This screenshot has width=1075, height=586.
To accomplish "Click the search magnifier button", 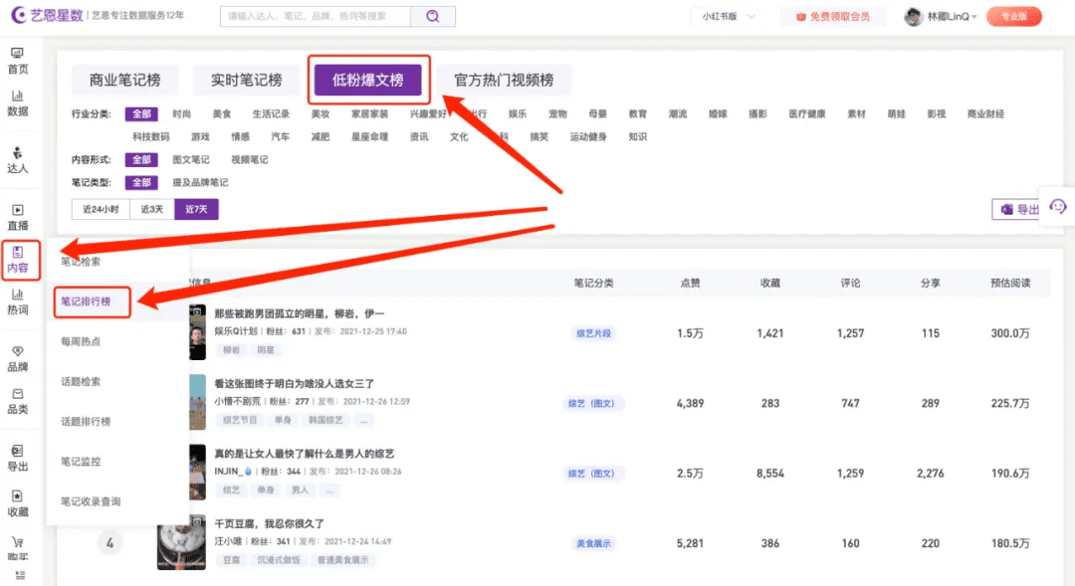I will point(433,16).
